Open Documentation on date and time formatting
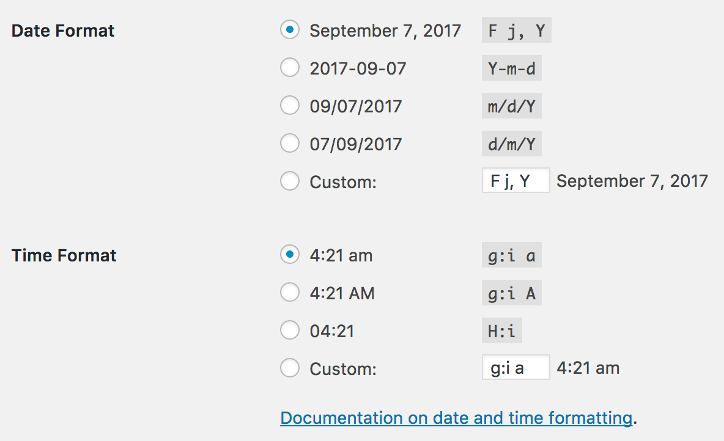 (x=456, y=418)
